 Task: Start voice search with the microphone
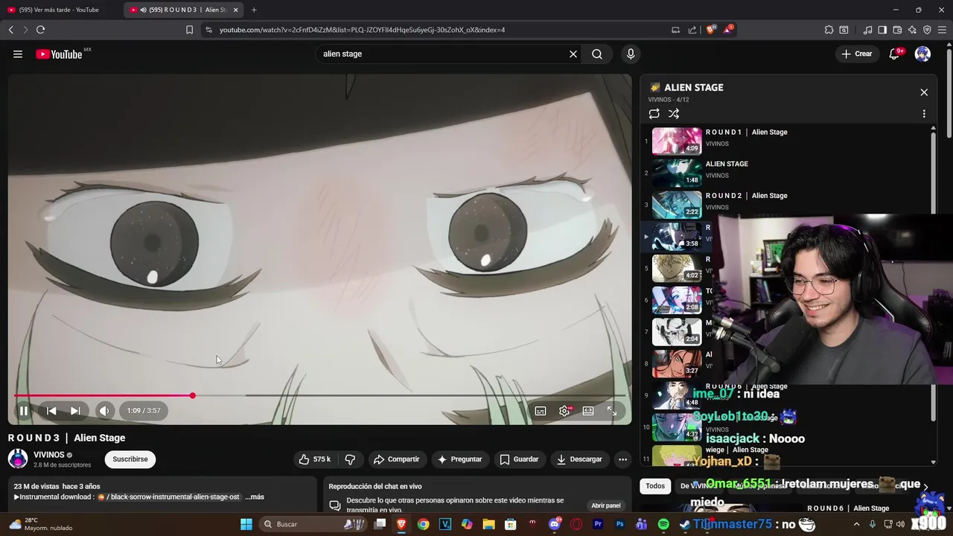click(x=631, y=54)
